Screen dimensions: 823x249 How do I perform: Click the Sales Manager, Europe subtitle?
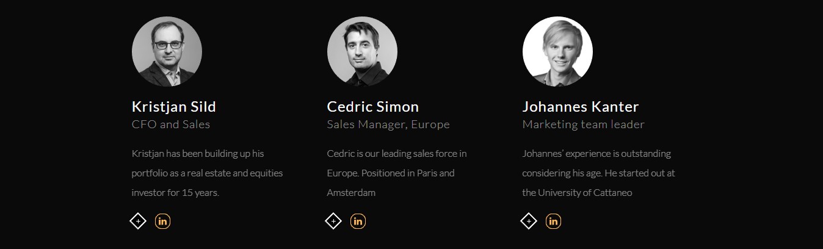click(388, 125)
